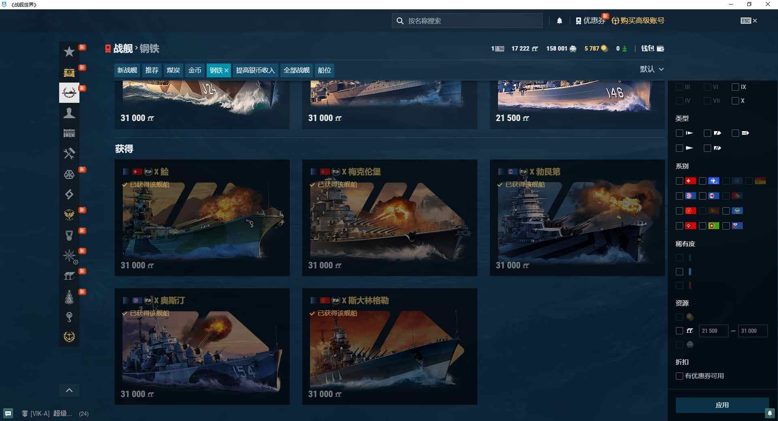The image size is (778, 421).
Task: Check the tier IX filter checkbox
Action: pyautogui.click(x=735, y=87)
